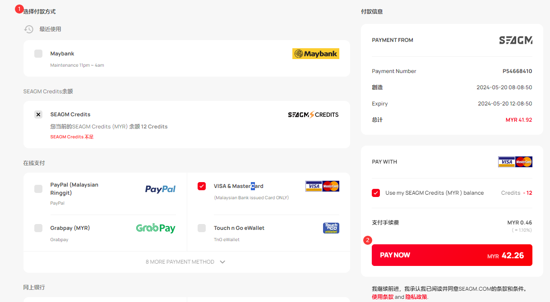
Task: Click the GrabPay logo
Action: pyautogui.click(x=156, y=228)
